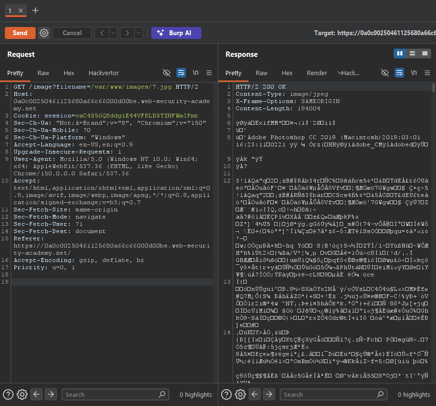Send the HTTP request

(20, 33)
